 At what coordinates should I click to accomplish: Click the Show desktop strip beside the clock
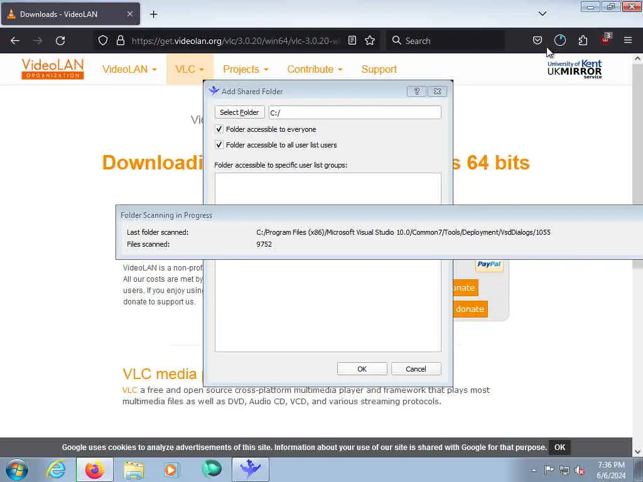coord(639,469)
